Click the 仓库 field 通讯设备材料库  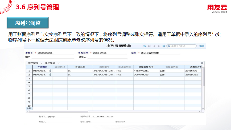pos(160,53)
